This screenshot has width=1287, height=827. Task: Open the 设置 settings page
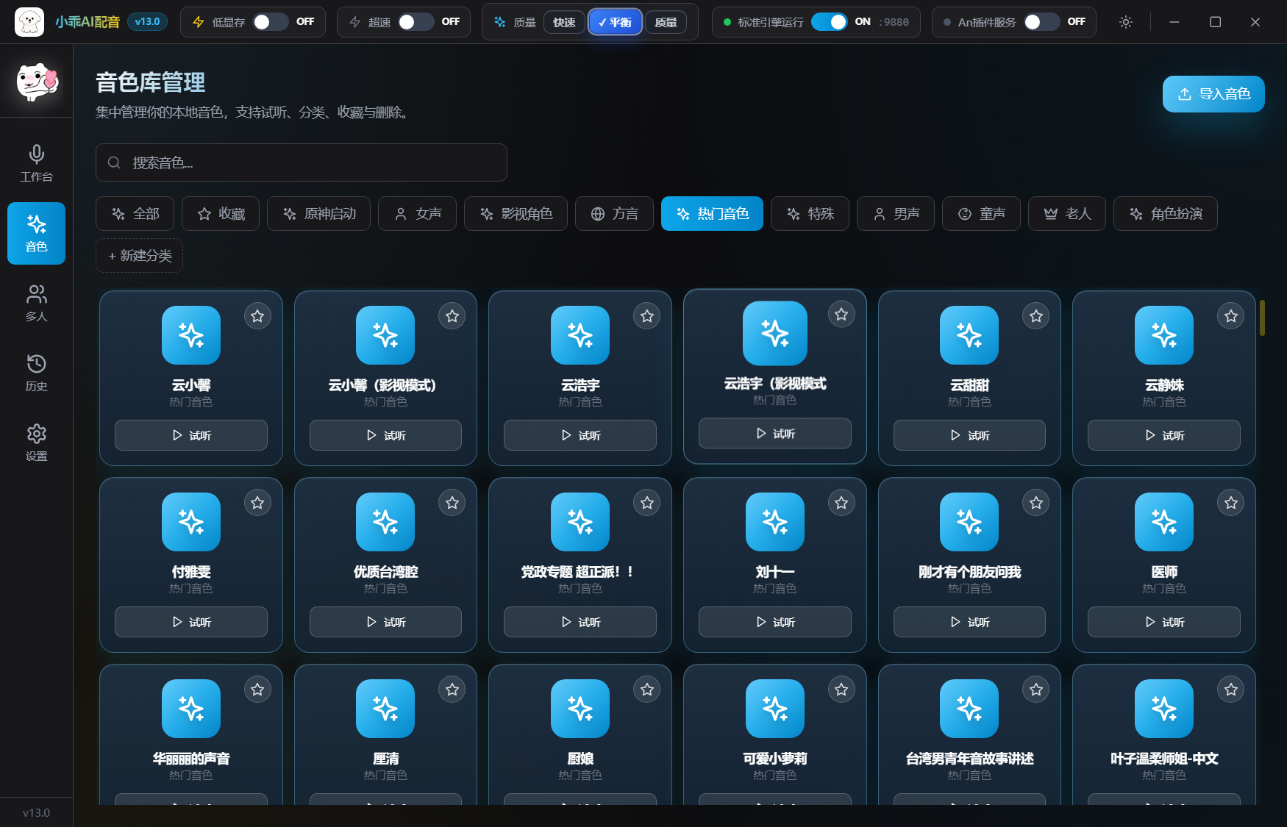pyautogui.click(x=36, y=443)
